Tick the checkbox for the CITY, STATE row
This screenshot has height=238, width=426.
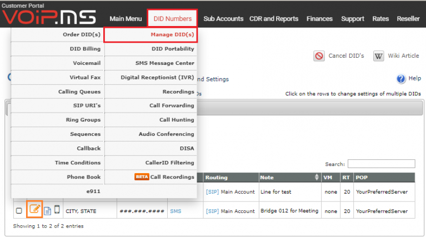(x=19, y=211)
